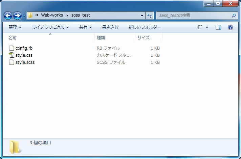Image resolution: width=241 pixels, height=159 pixels.
Task: Open the recent locations dropdown arrow
Action: pos(24,16)
